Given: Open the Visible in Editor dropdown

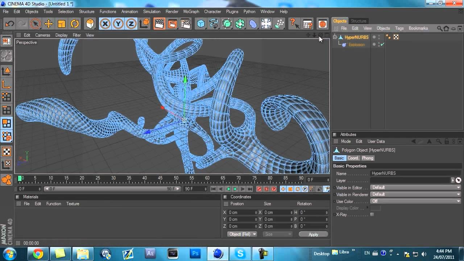Looking at the screenshot, I should (x=416, y=187).
